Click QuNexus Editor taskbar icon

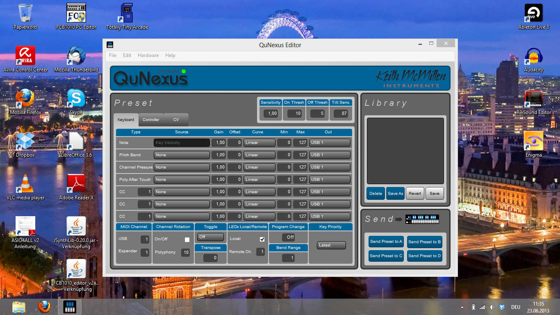coord(70,307)
